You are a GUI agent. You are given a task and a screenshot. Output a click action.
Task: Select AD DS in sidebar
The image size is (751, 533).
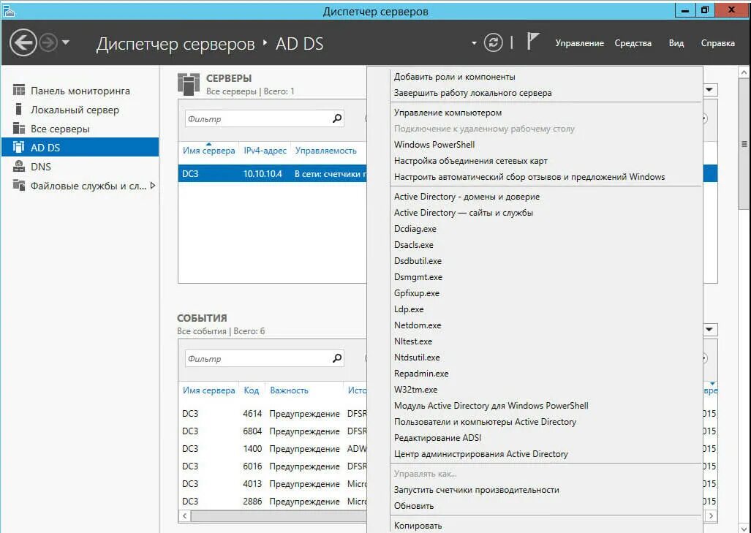point(80,148)
